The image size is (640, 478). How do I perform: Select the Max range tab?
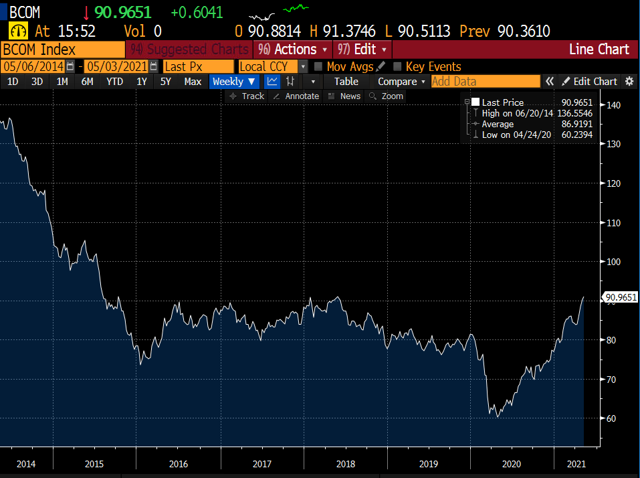(x=193, y=81)
